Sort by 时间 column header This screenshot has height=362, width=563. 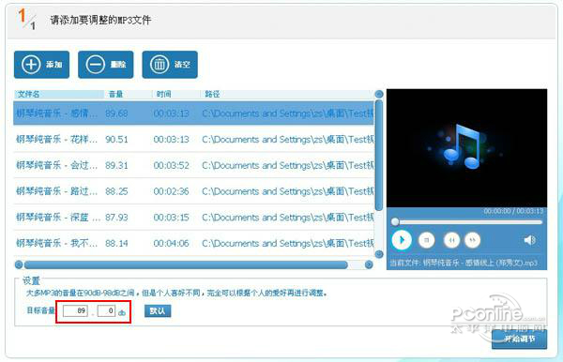175,95
